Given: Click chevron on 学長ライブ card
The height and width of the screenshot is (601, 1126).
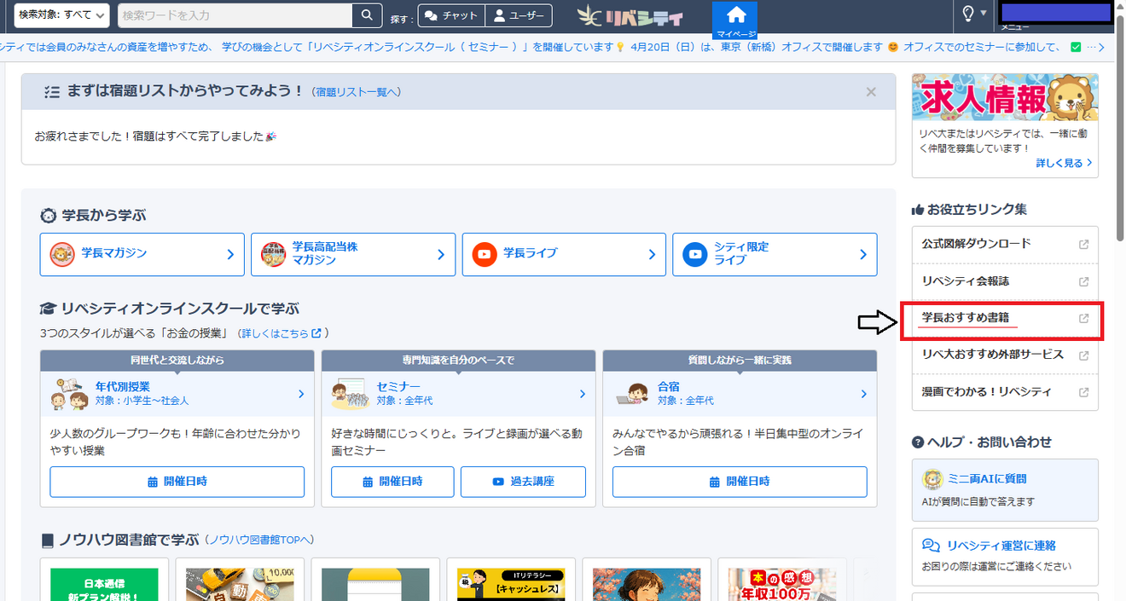Looking at the screenshot, I should click(x=652, y=254).
